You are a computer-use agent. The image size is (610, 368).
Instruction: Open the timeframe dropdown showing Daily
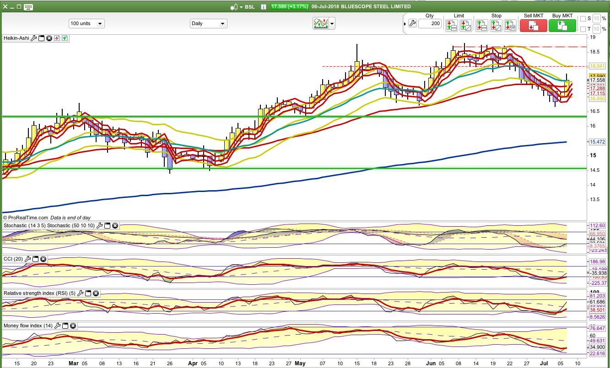(x=208, y=23)
